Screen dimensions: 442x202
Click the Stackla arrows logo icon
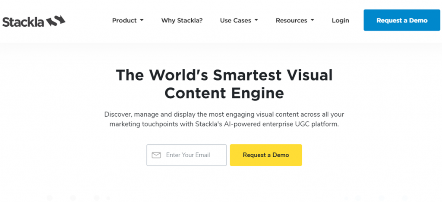point(56,20)
